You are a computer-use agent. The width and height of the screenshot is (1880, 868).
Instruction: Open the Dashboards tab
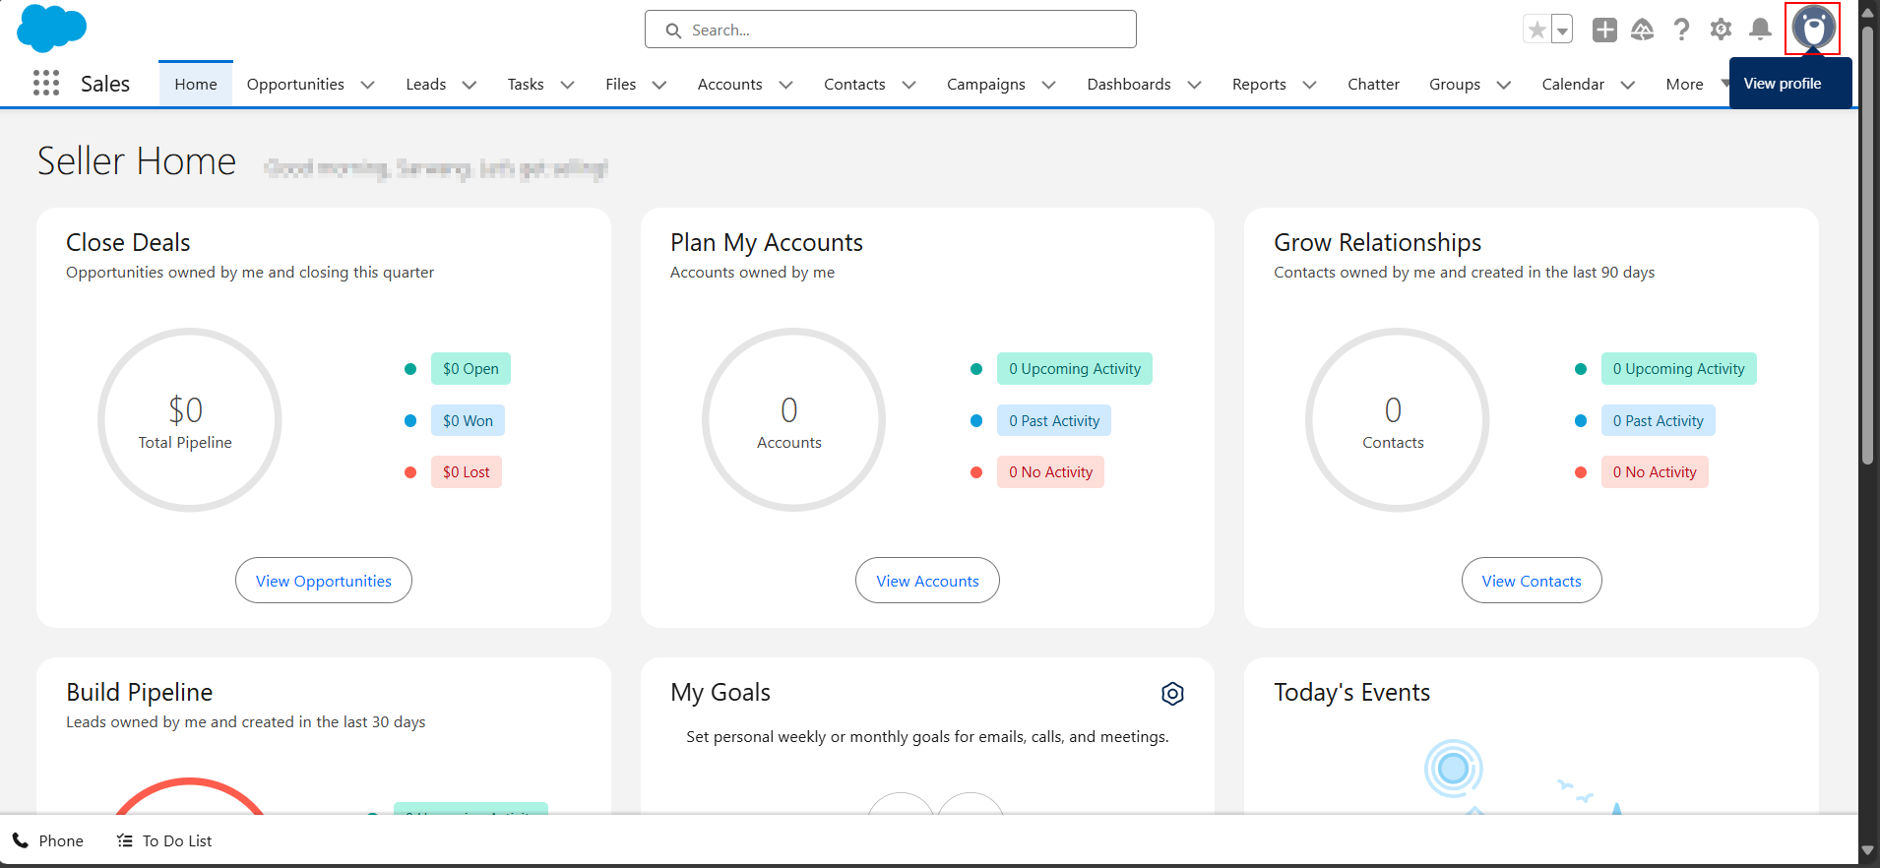pos(1129,84)
